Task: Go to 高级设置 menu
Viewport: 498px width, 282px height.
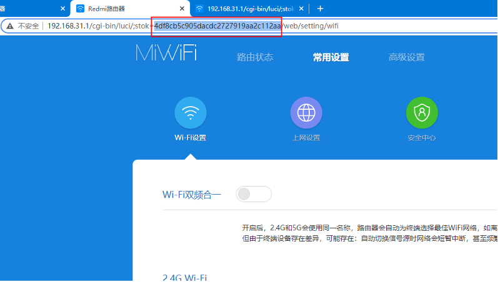Action: coord(407,57)
